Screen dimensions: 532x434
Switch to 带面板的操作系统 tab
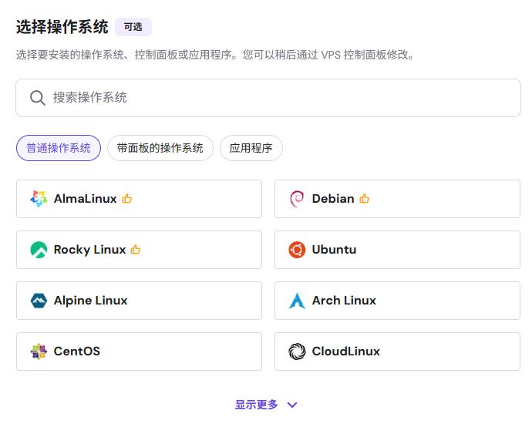click(x=160, y=148)
